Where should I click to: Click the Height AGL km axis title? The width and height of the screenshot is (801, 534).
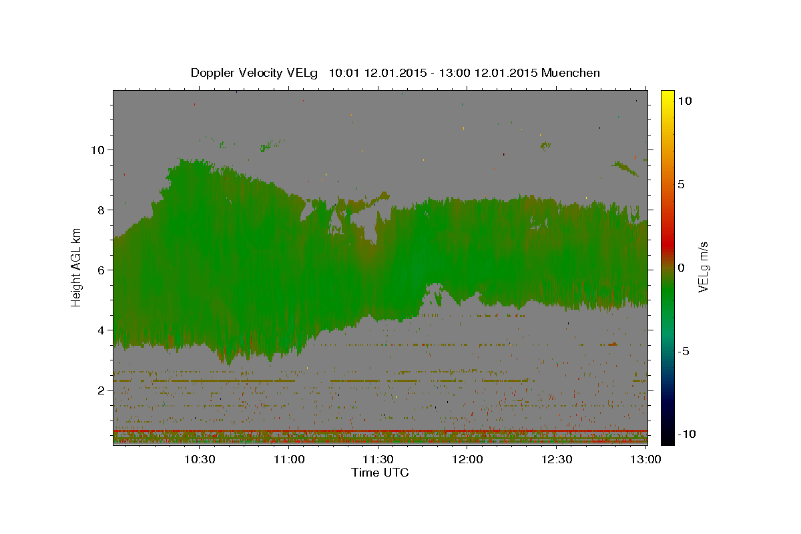(x=77, y=267)
